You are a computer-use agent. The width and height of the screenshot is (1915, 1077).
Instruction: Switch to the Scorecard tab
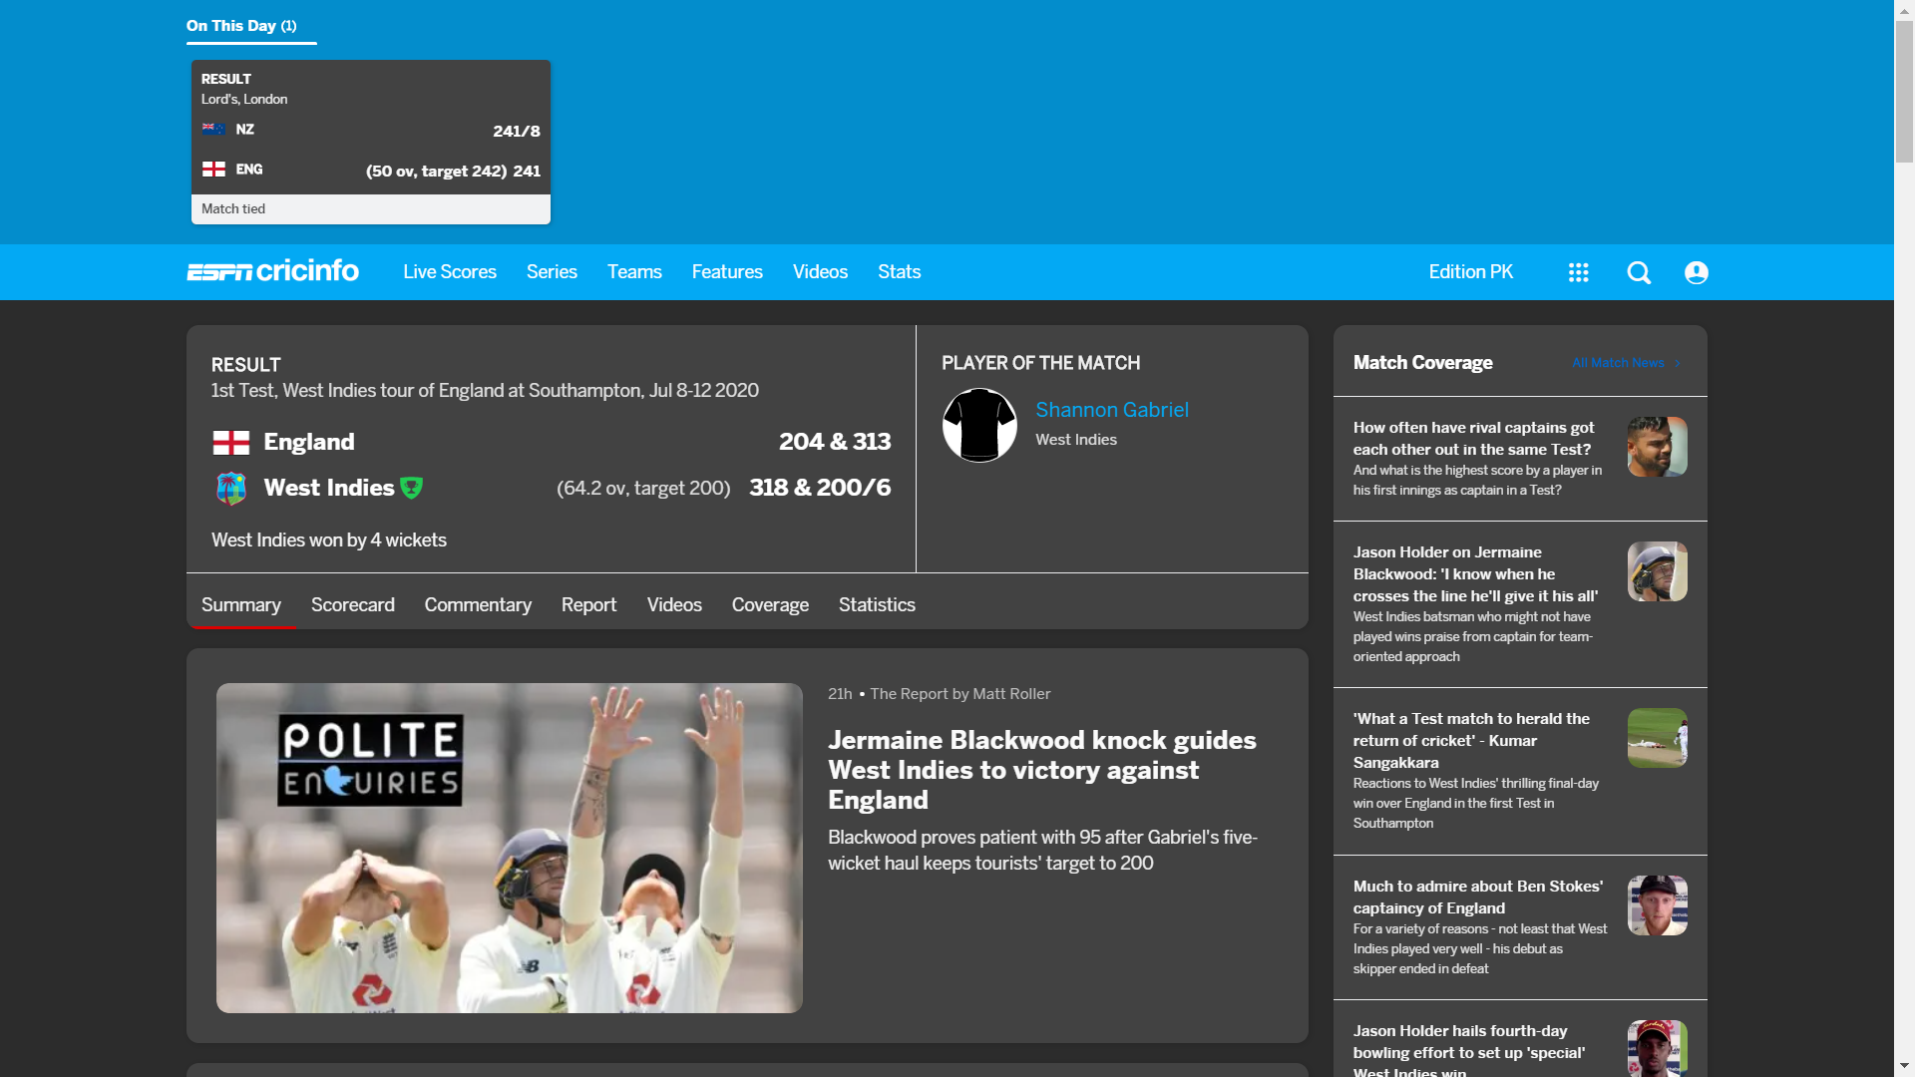[352, 604]
